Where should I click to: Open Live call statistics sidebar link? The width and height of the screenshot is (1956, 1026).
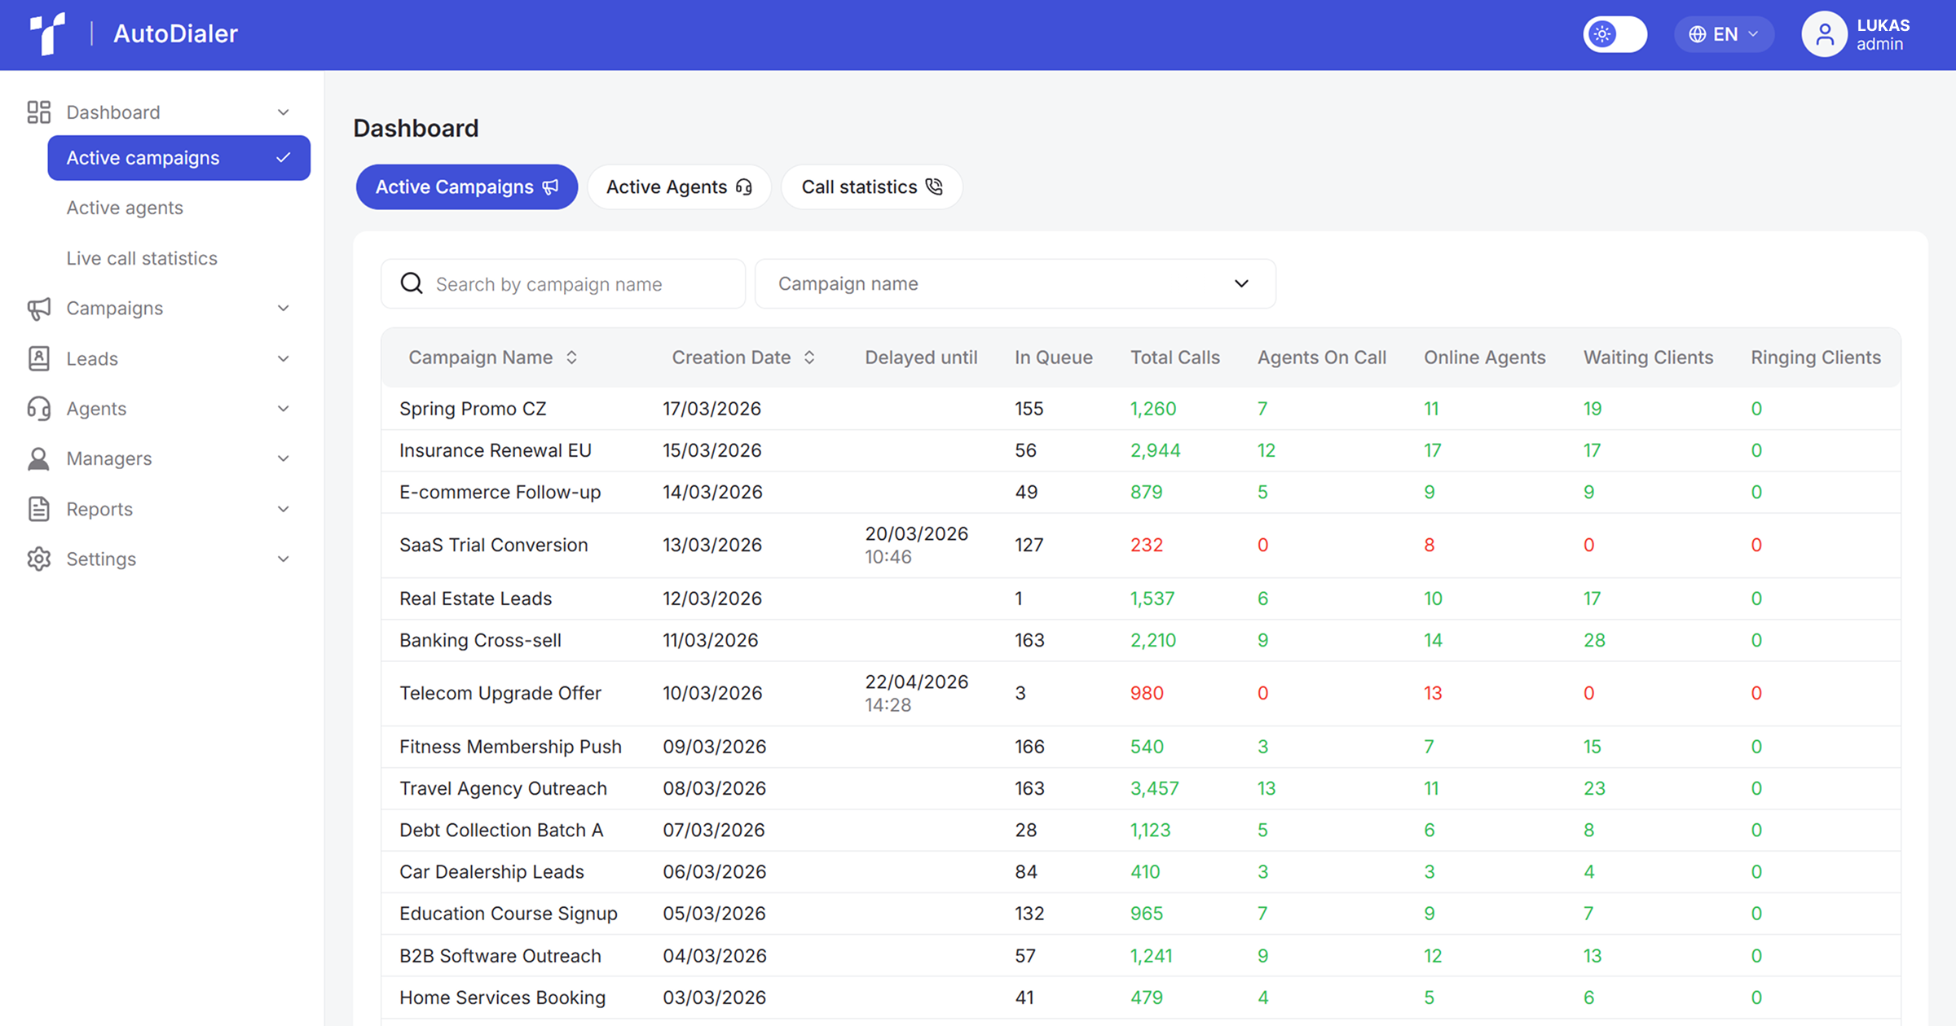(x=142, y=258)
